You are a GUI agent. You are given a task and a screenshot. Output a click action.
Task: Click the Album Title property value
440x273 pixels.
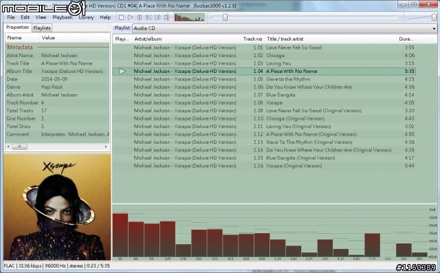click(x=72, y=72)
